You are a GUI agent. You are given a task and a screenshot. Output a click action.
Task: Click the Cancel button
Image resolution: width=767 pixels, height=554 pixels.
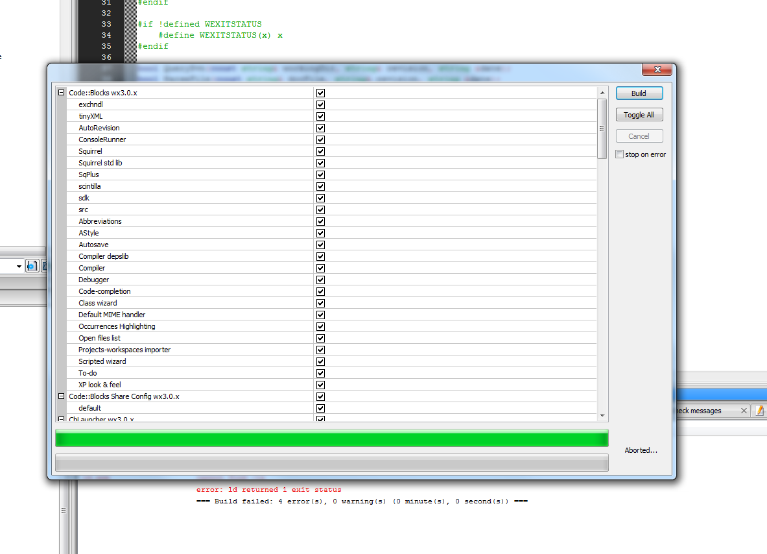[x=639, y=136]
